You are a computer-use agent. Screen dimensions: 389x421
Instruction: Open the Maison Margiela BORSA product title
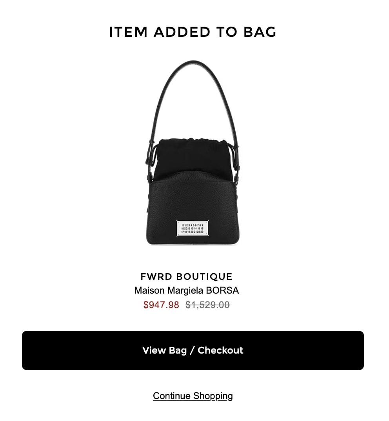pos(186,290)
